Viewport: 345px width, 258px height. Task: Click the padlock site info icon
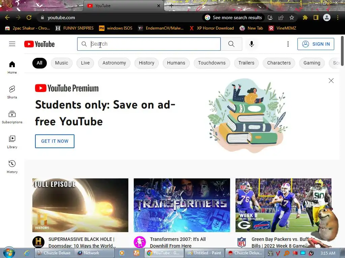[42, 17]
